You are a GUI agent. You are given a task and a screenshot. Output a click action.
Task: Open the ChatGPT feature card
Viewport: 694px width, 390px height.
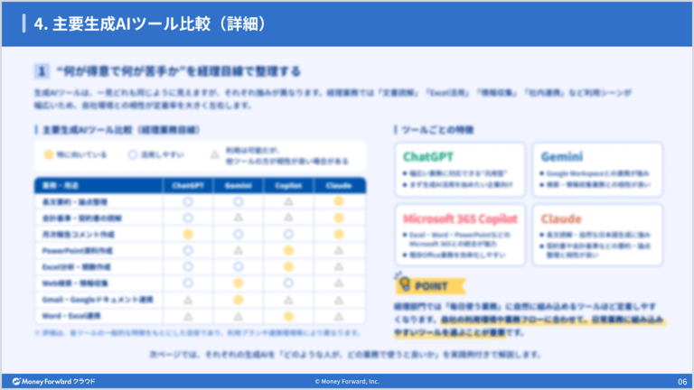coord(460,170)
